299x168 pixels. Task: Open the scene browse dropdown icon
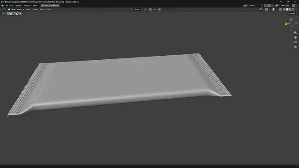pos(246,6)
